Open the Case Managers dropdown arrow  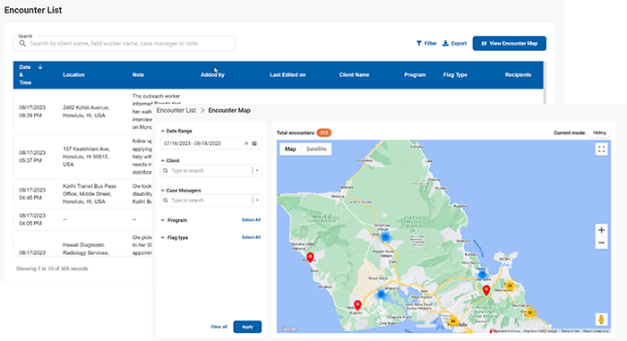coord(257,200)
